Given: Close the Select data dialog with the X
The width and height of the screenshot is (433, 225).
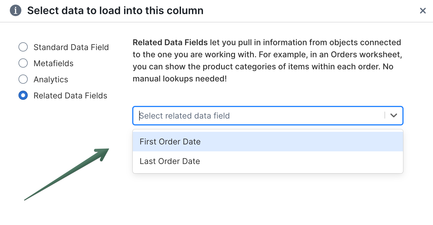Looking at the screenshot, I should pyautogui.click(x=423, y=11).
